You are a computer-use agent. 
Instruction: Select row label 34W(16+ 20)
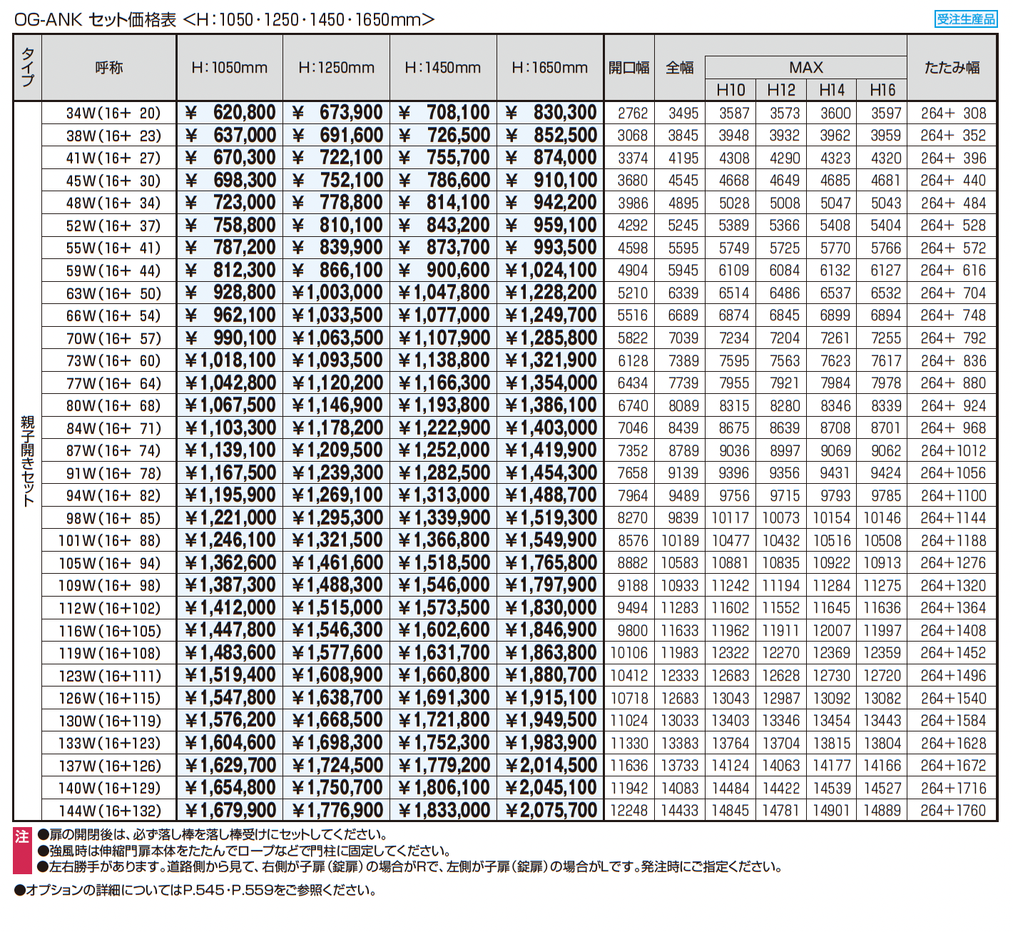(x=113, y=113)
